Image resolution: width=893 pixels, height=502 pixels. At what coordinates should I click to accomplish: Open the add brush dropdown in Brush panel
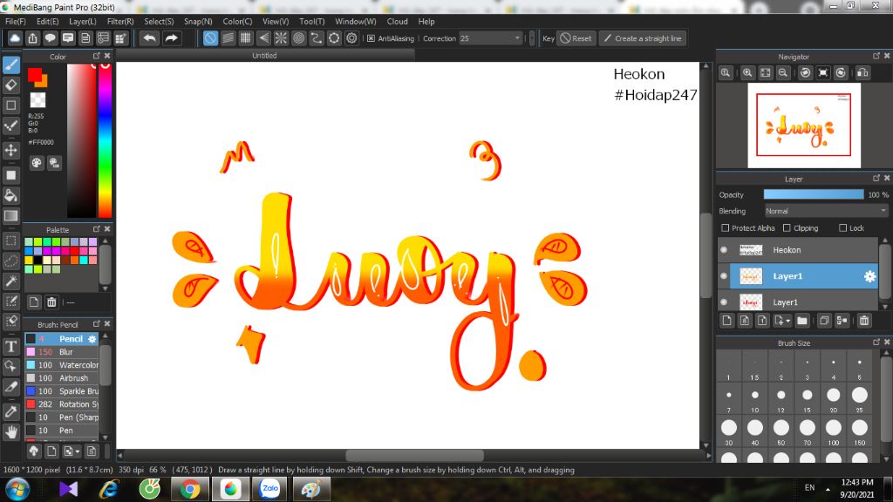pyautogui.click(x=71, y=451)
